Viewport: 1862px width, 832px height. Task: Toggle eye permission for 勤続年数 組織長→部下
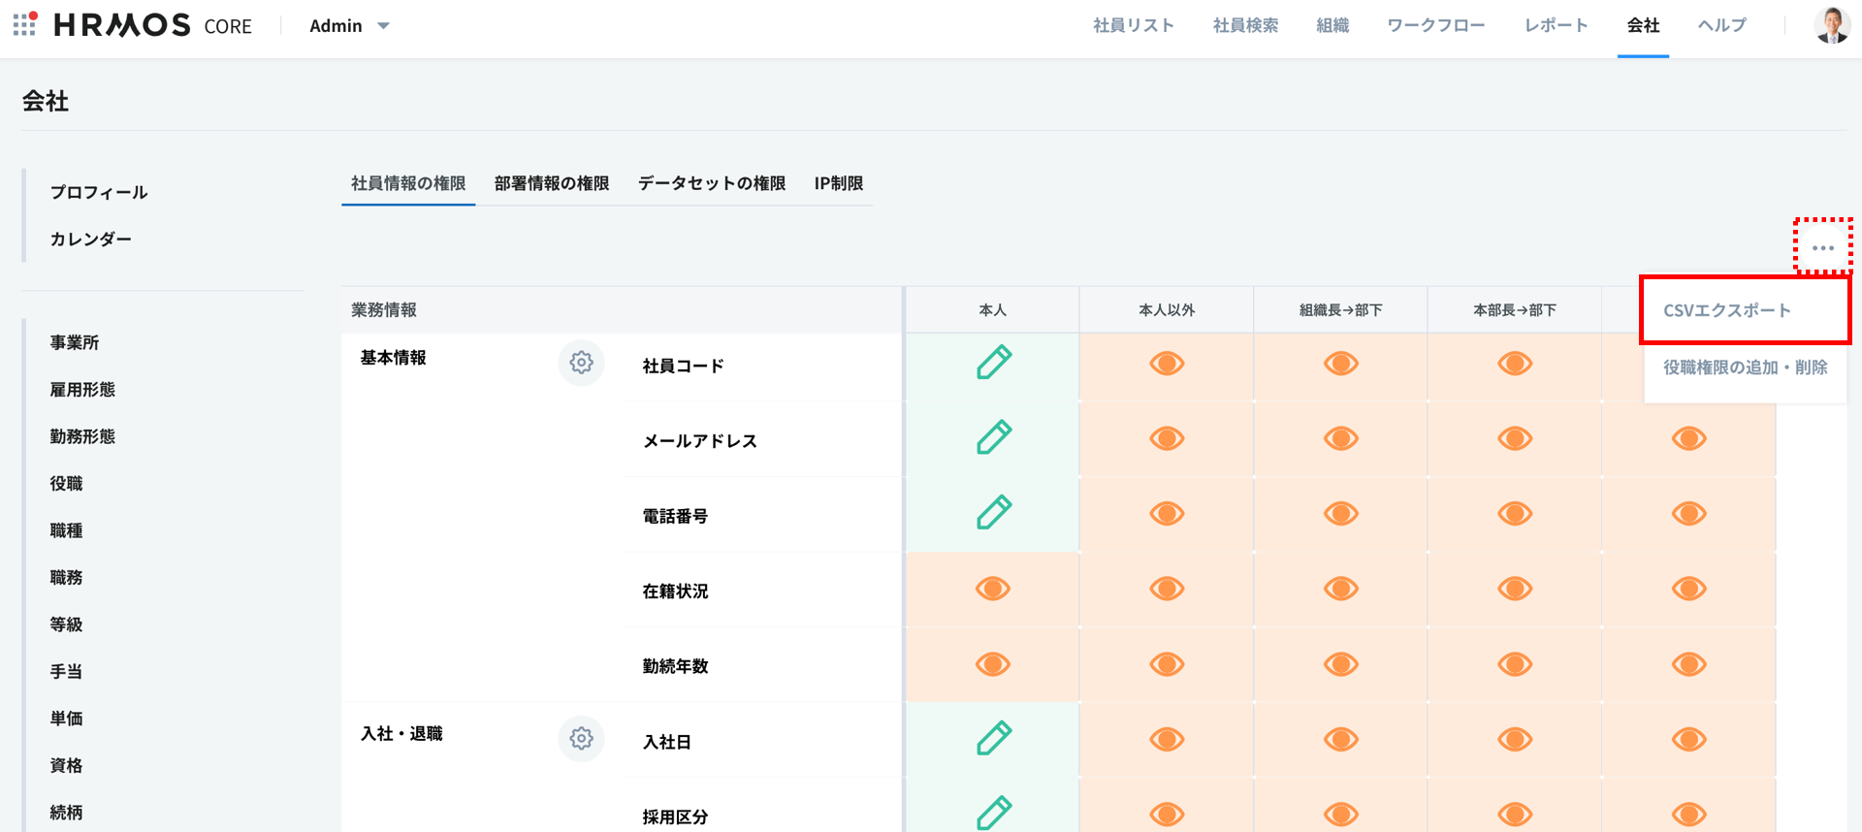coord(1340,664)
